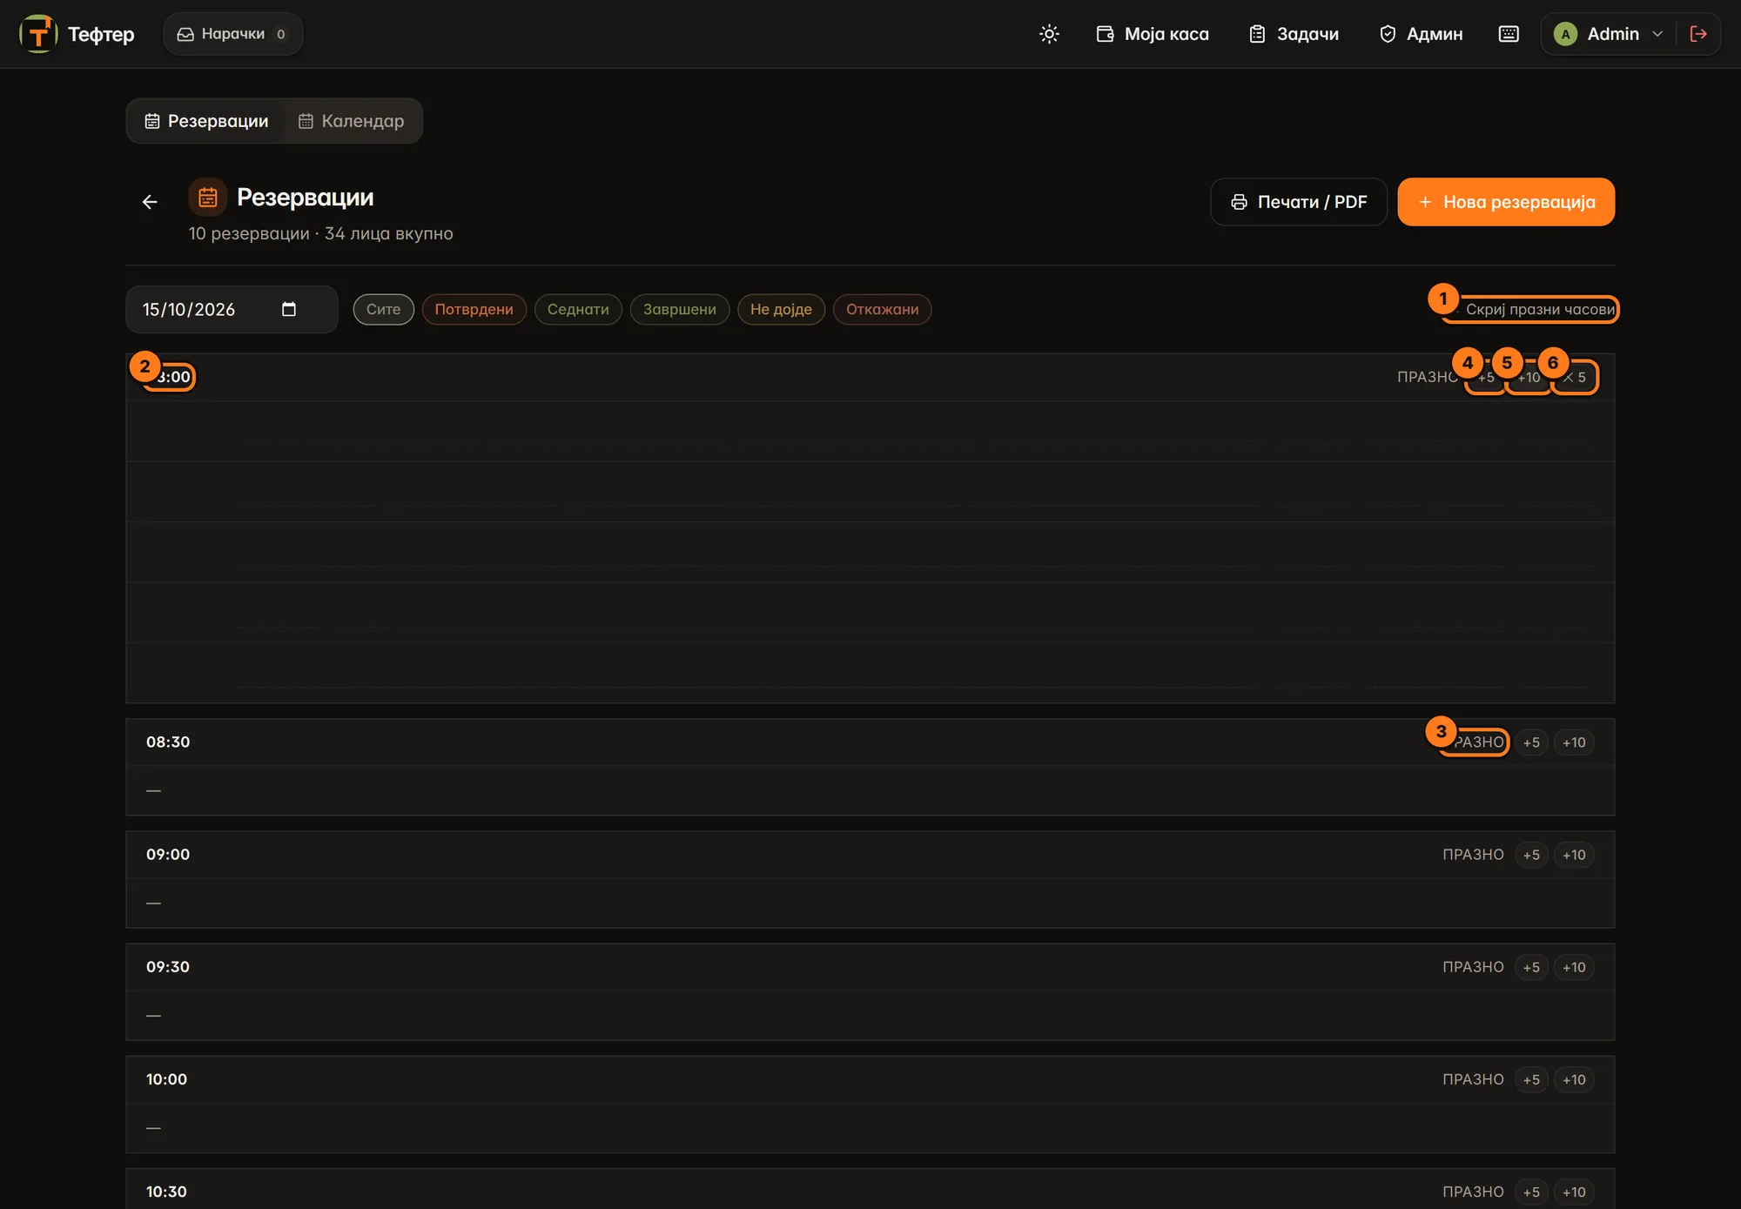Filter by Потврдени reservations

point(474,309)
